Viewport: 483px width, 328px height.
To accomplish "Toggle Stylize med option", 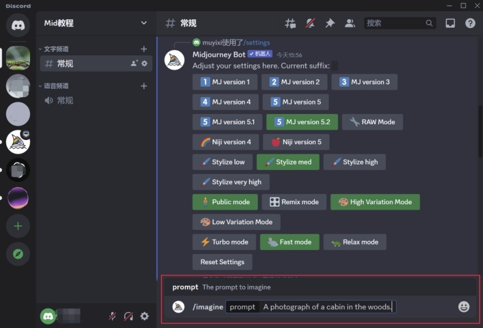I will (x=288, y=162).
